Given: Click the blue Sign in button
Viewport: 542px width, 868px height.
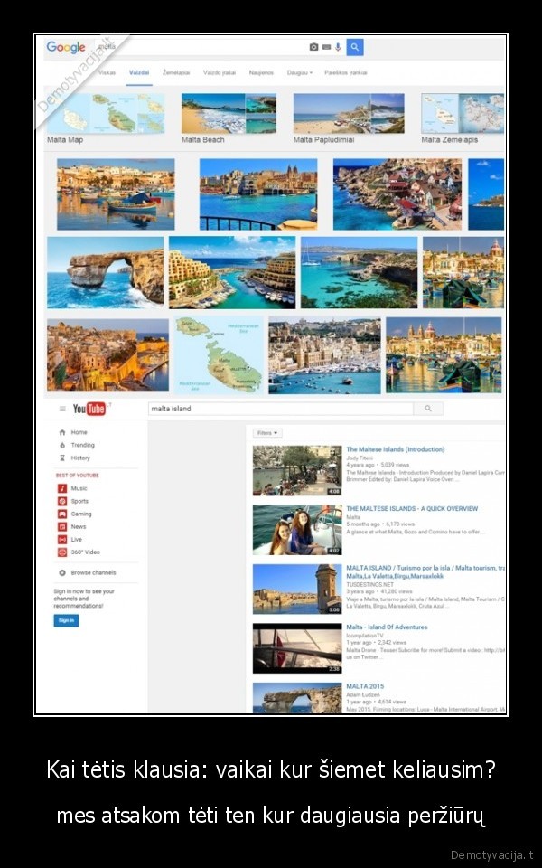Looking at the screenshot, I should (x=66, y=620).
